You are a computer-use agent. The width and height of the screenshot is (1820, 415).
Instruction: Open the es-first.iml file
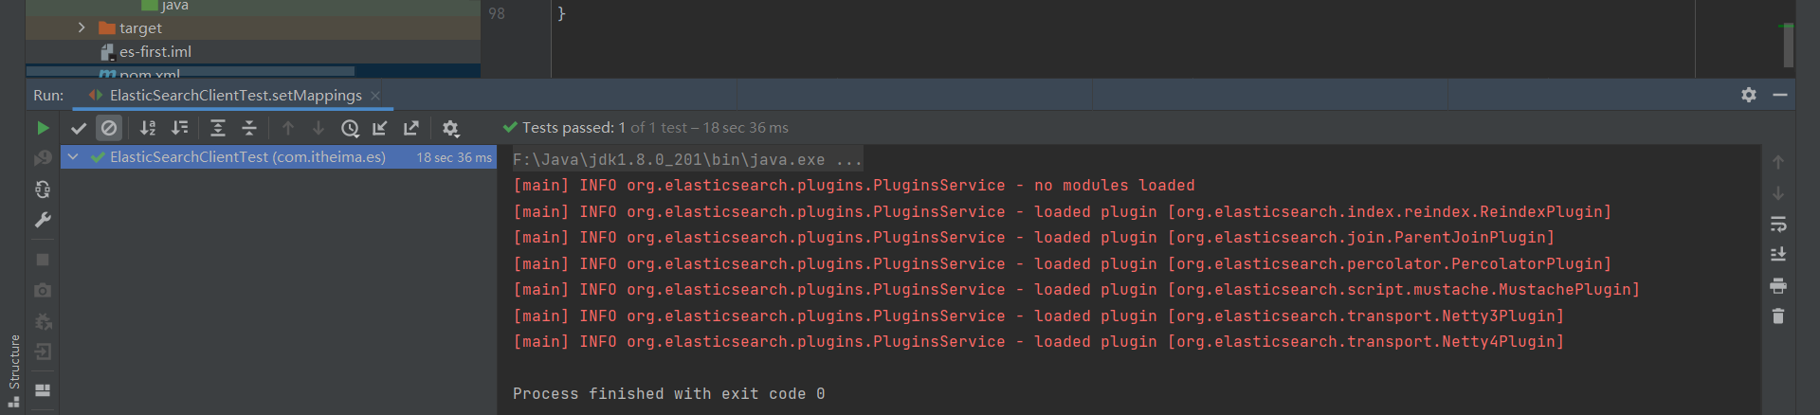[155, 52]
